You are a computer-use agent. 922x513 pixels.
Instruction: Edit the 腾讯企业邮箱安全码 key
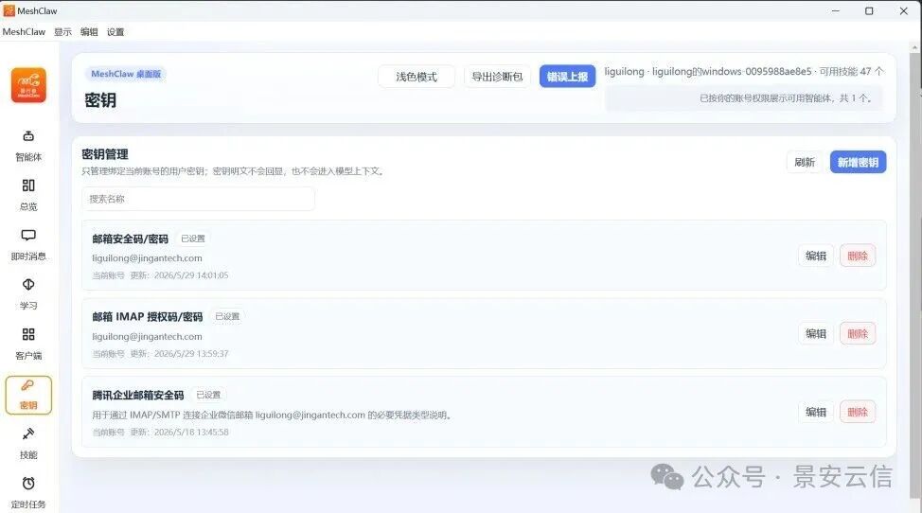816,412
